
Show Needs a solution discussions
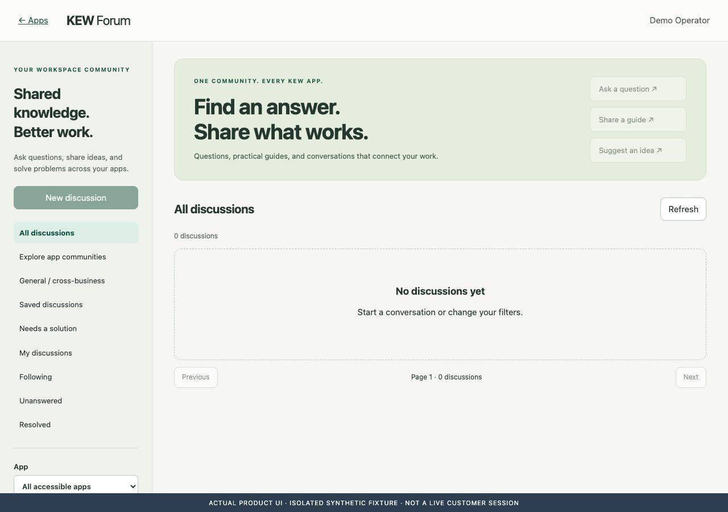click(x=76, y=328)
